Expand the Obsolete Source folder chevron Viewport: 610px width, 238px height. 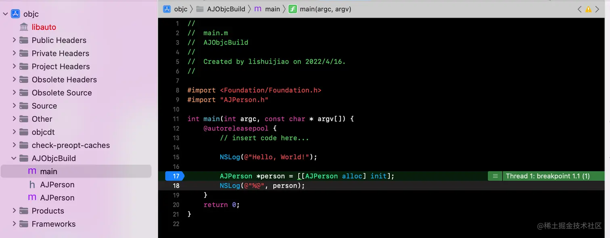click(14, 92)
